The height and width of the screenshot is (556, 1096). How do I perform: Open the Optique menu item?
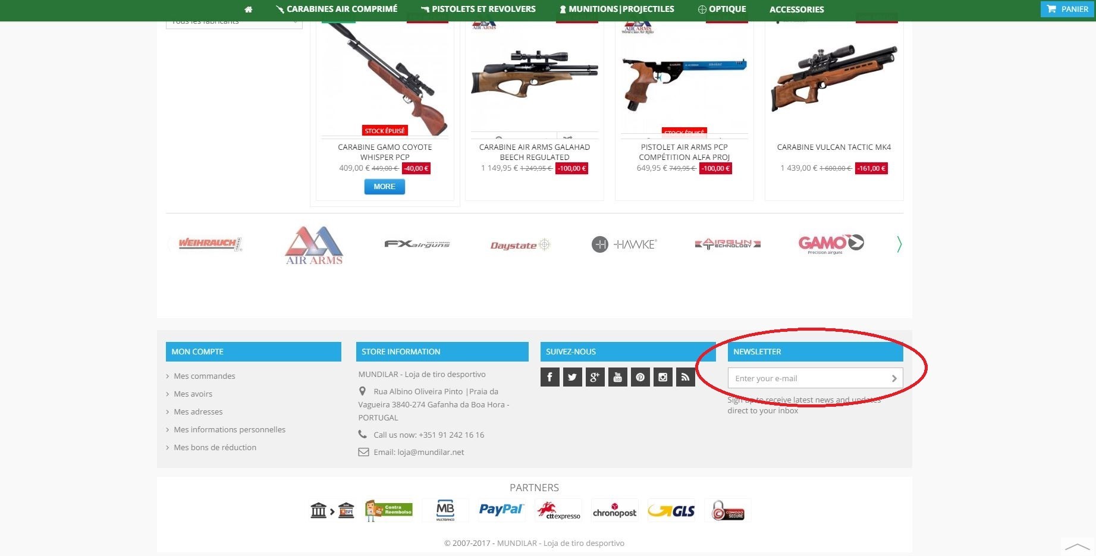pos(722,10)
